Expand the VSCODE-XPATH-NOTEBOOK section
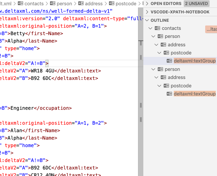 pyautogui.click(x=147, y=12)
